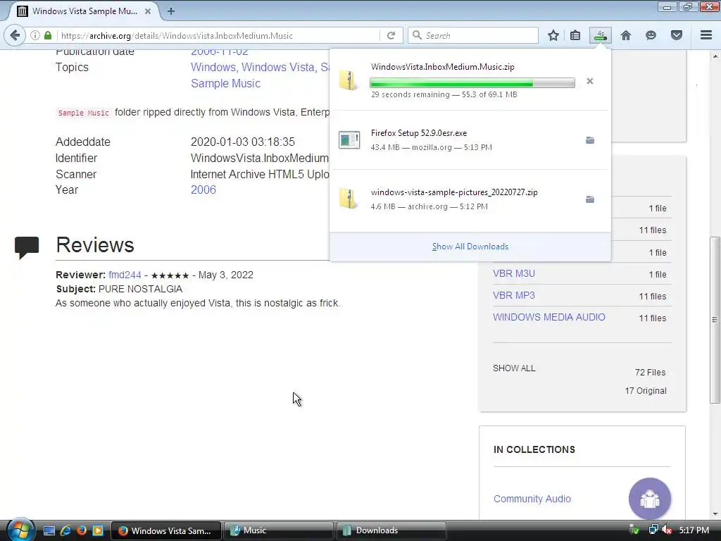Click the 'Firefox Setup 52.9.0esr.exe' file name
721x541 pixels.
tap(419, 133)
